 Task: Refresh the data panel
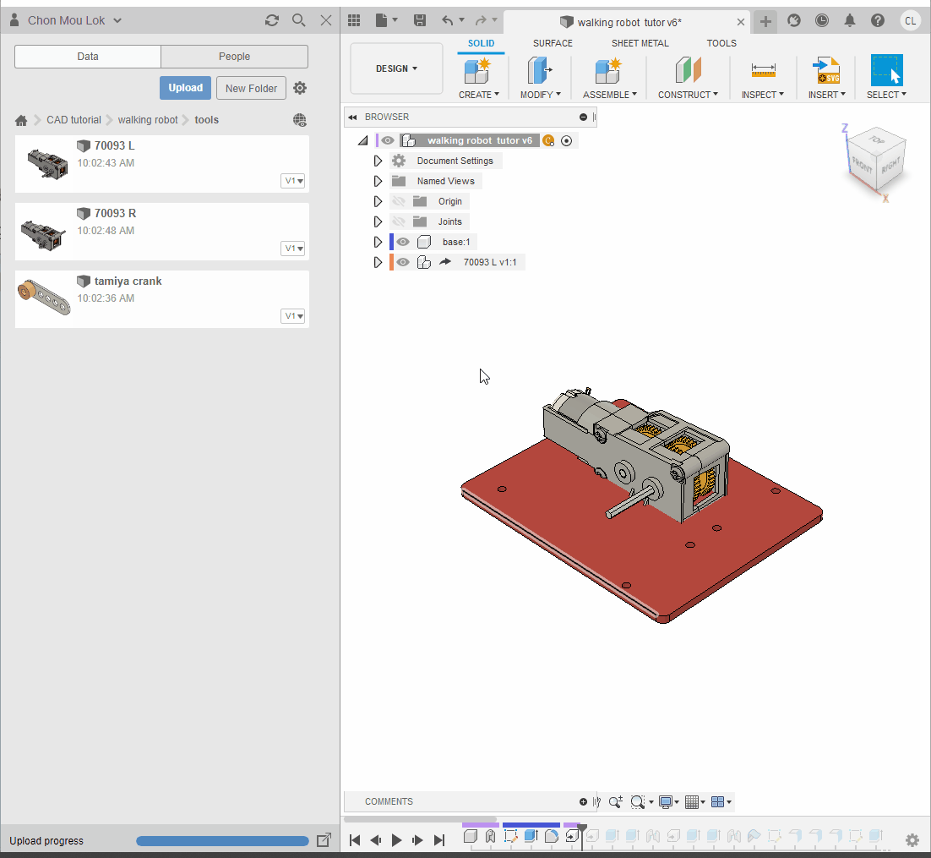271,20
